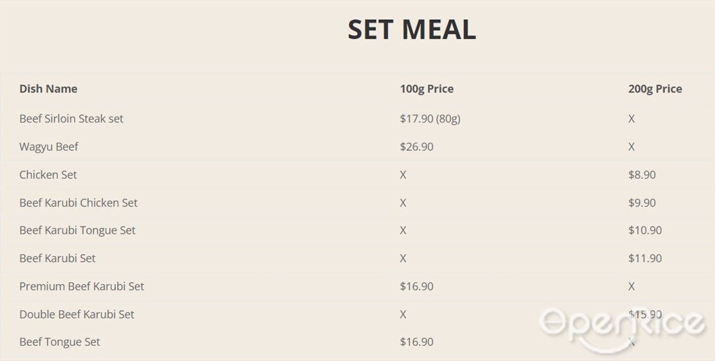Click the $10.90 price cell

(645, 231)
